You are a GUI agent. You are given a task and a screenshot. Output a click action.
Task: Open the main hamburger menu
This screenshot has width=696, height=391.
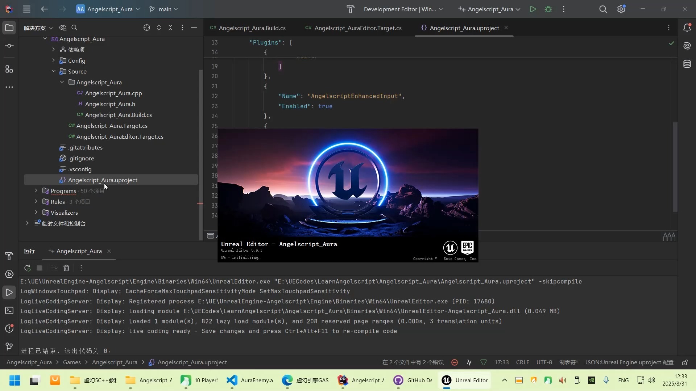tap(26, 9)
